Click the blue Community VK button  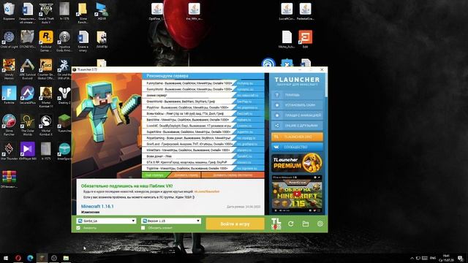(x=297, y=147)
